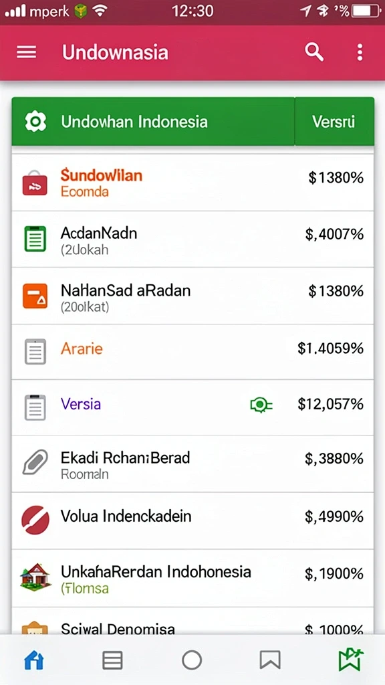Click the green document icon
This screenshot has height=685, width=385.
pos(35,239)
